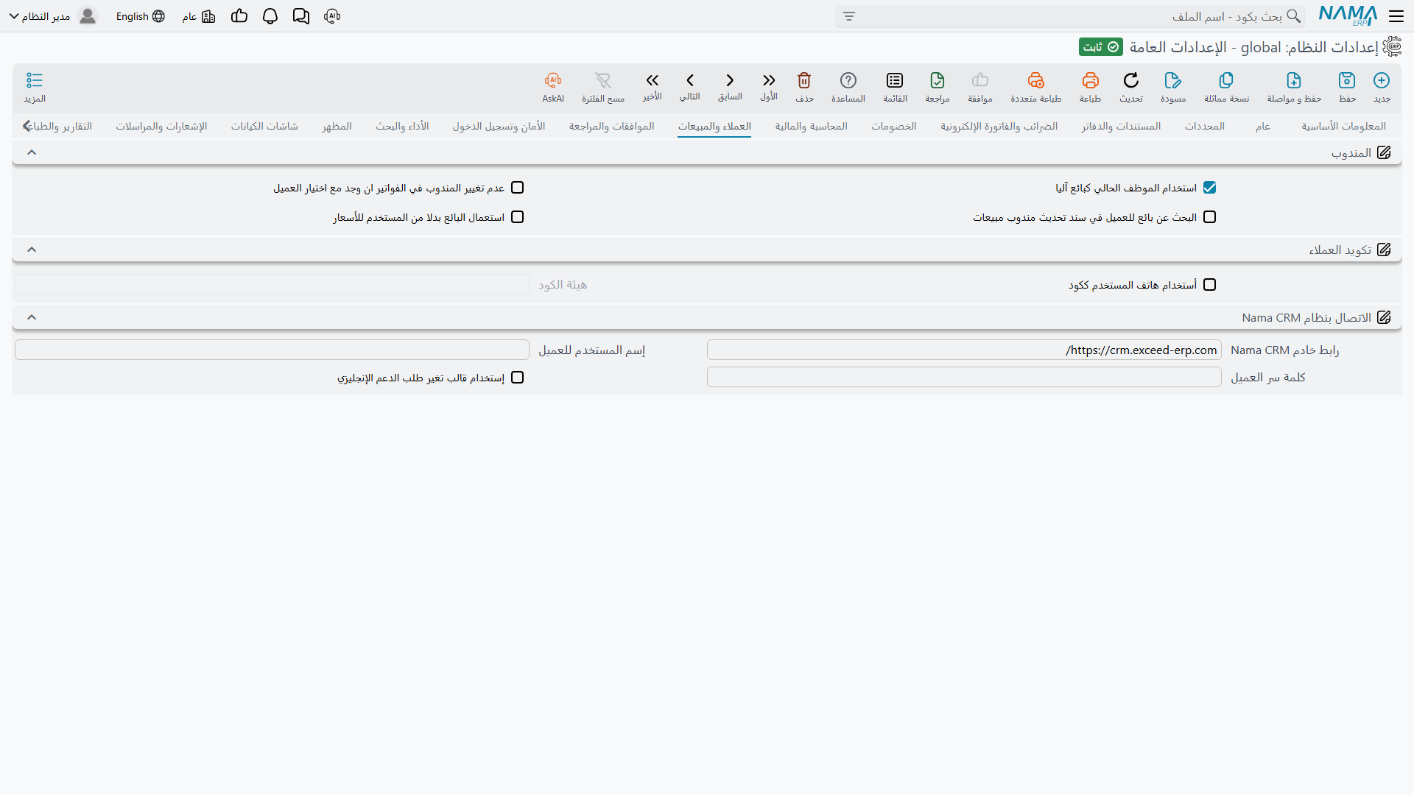Switch language to English
The image size is (1414, 795).
point(140,16)
